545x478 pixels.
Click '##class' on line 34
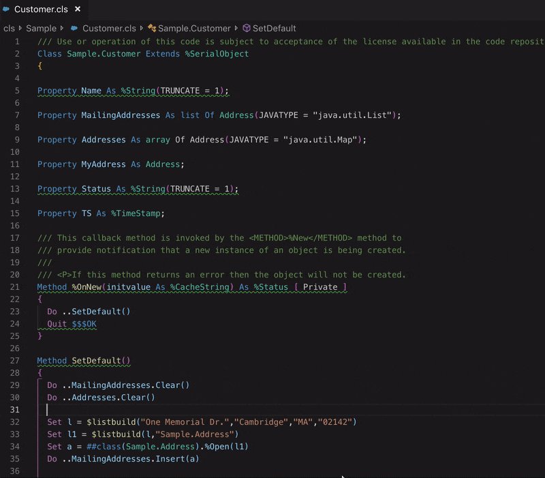[x=104, y=447]
